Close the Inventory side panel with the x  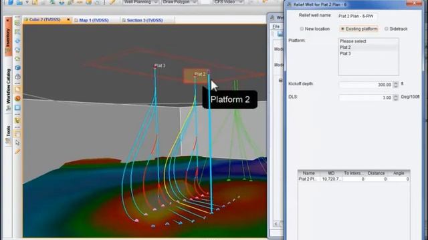[7, 21]
